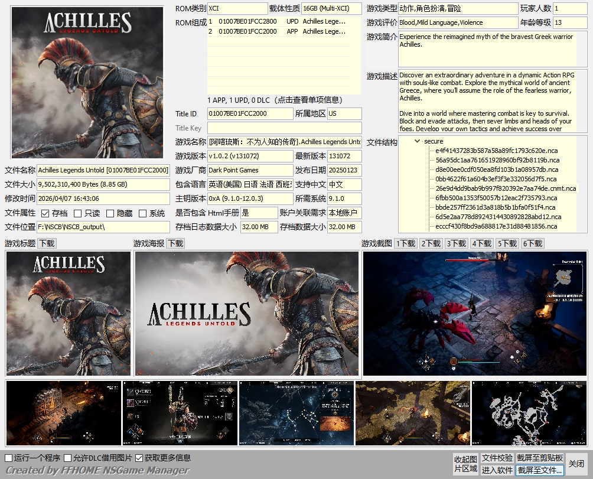
Task: Toggle the 存档 (archive) file attribute checkbox
Action: [46, 213]
